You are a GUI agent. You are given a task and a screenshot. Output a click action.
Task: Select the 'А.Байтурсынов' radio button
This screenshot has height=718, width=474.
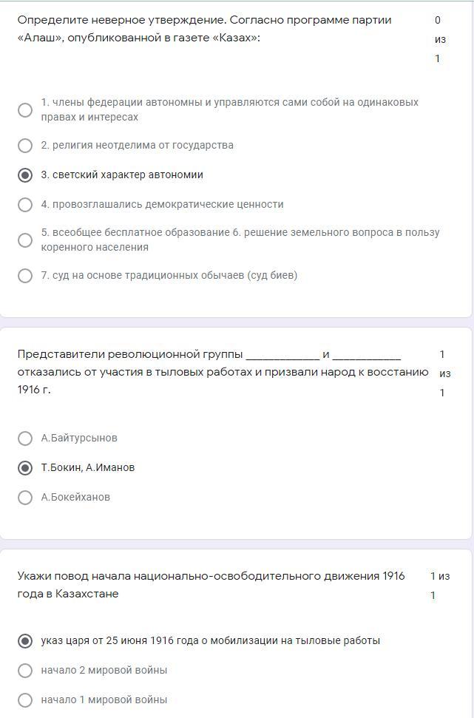point(25,438)
